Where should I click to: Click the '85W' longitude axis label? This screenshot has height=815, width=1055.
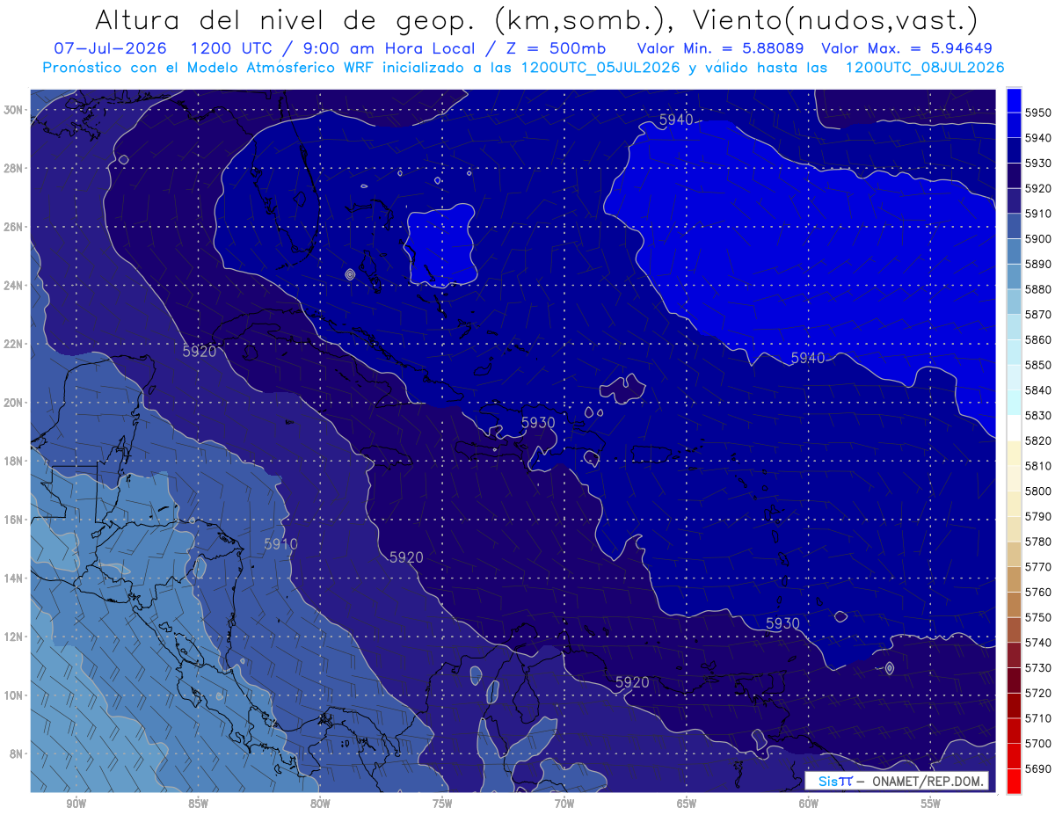click(x=198, y=804)
